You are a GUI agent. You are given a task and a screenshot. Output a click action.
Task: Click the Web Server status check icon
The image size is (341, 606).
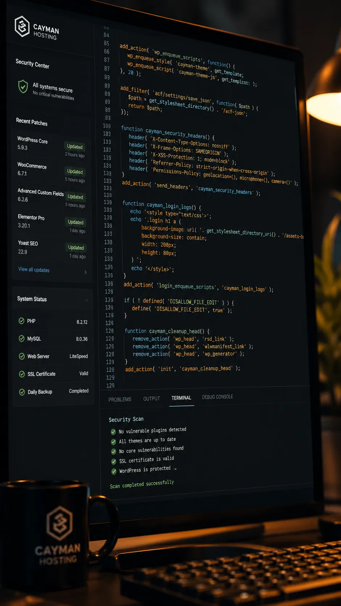pos(22,356)
